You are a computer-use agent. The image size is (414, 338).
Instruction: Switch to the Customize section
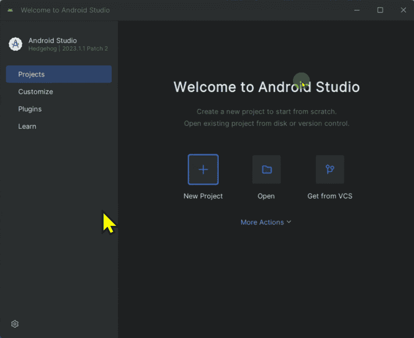coord(35,92)
